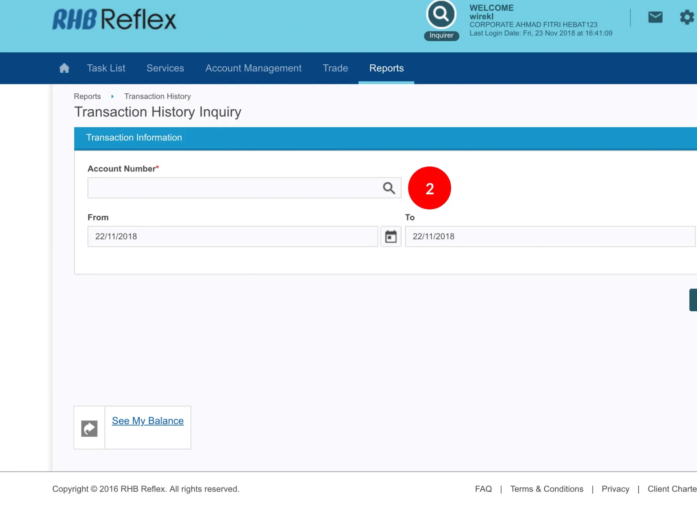Open the Task List menu
Image resolution: width=697 pixels, height=511 pixels.
pos(106,68)
